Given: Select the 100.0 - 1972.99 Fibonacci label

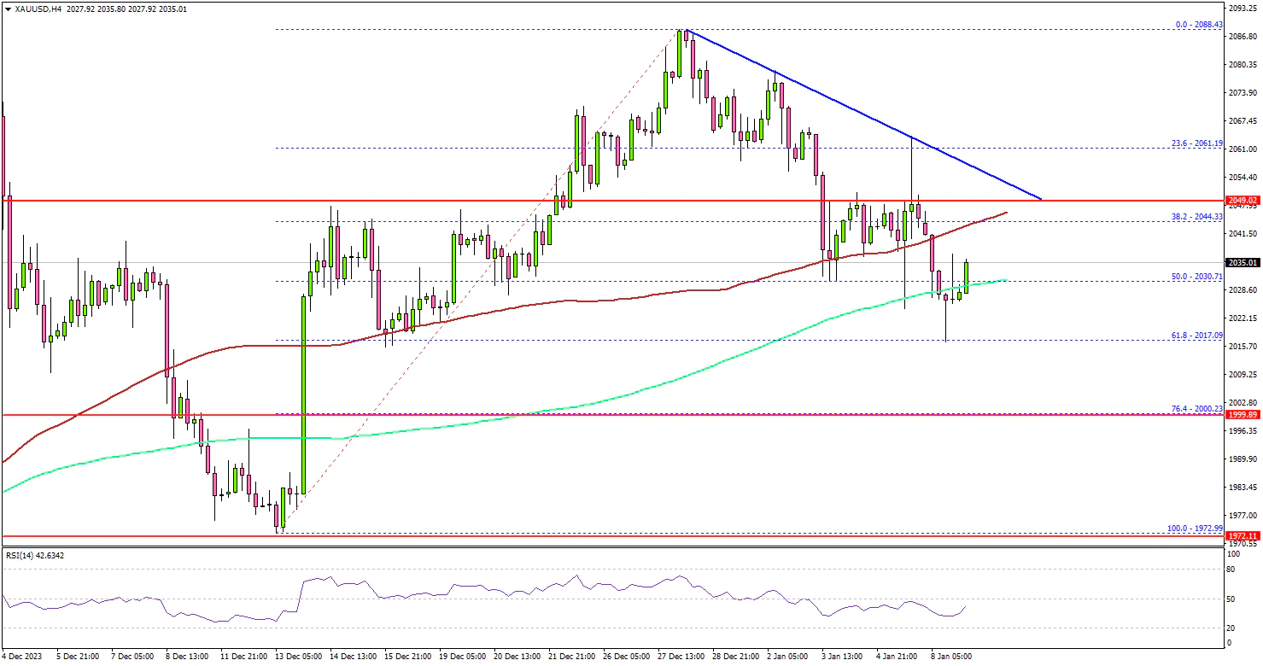Looking at the screenshot, I should (1196, 529).
